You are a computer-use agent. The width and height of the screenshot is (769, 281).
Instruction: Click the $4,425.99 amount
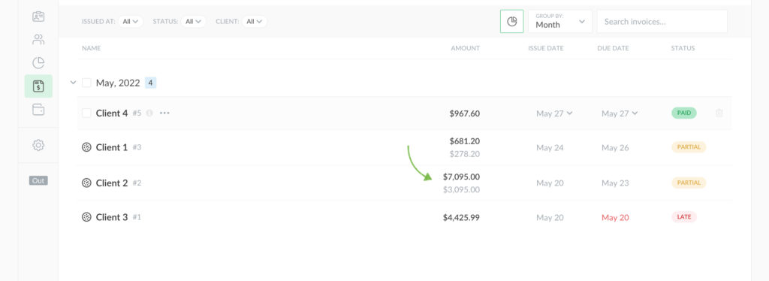(x=461, y=217)
